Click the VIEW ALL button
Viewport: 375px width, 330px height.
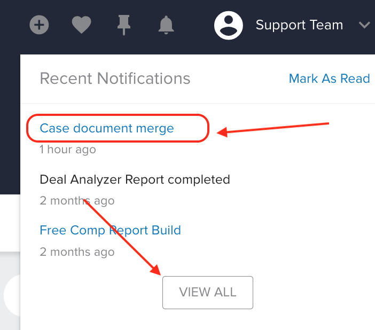pyautogui.click(x=208, y=293)
